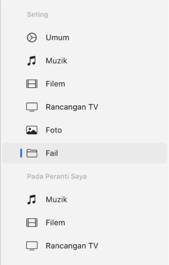
Task: Click film strip icon under Pada Peranti Saya
Action: coord(32,223)
